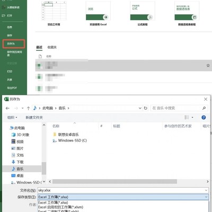
Task: Select the 联想安卓音乐 folder
Action: pyautogui.click(x=66, y=135)
